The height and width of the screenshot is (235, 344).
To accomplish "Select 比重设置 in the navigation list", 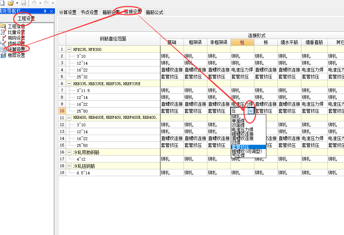I will 17,32.
